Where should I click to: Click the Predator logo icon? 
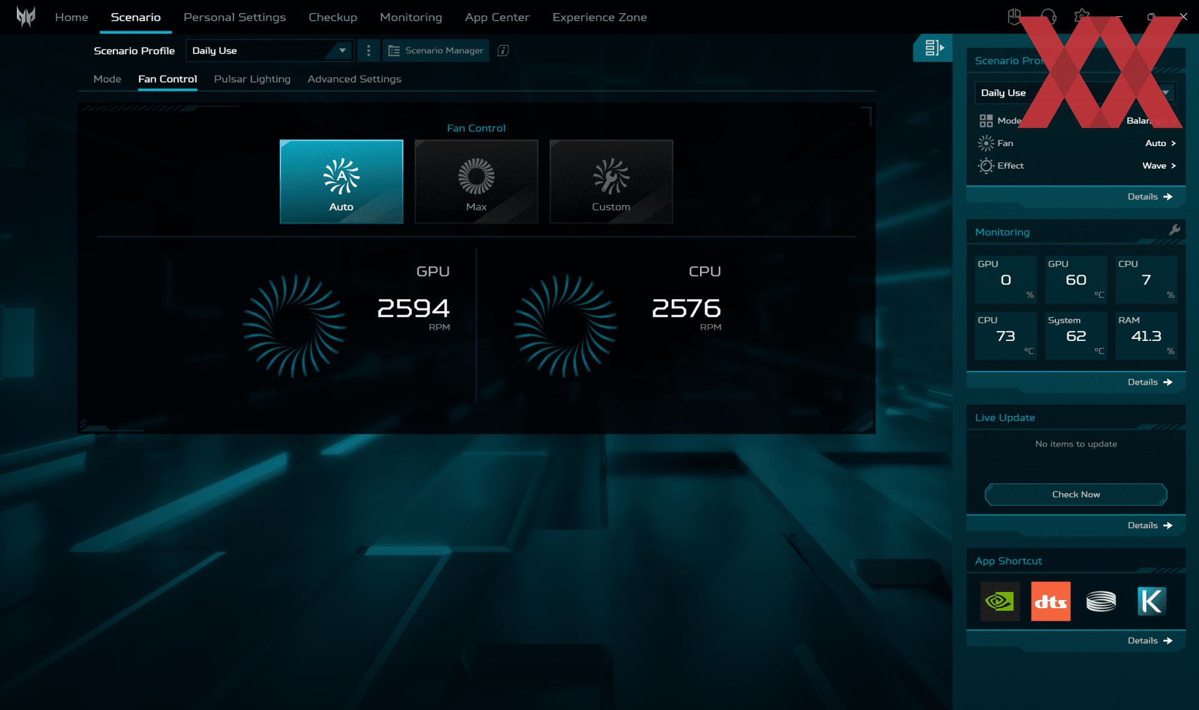tap(26, 17)
